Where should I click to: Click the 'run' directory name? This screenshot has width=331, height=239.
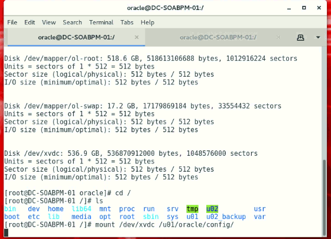pos(148,209)
